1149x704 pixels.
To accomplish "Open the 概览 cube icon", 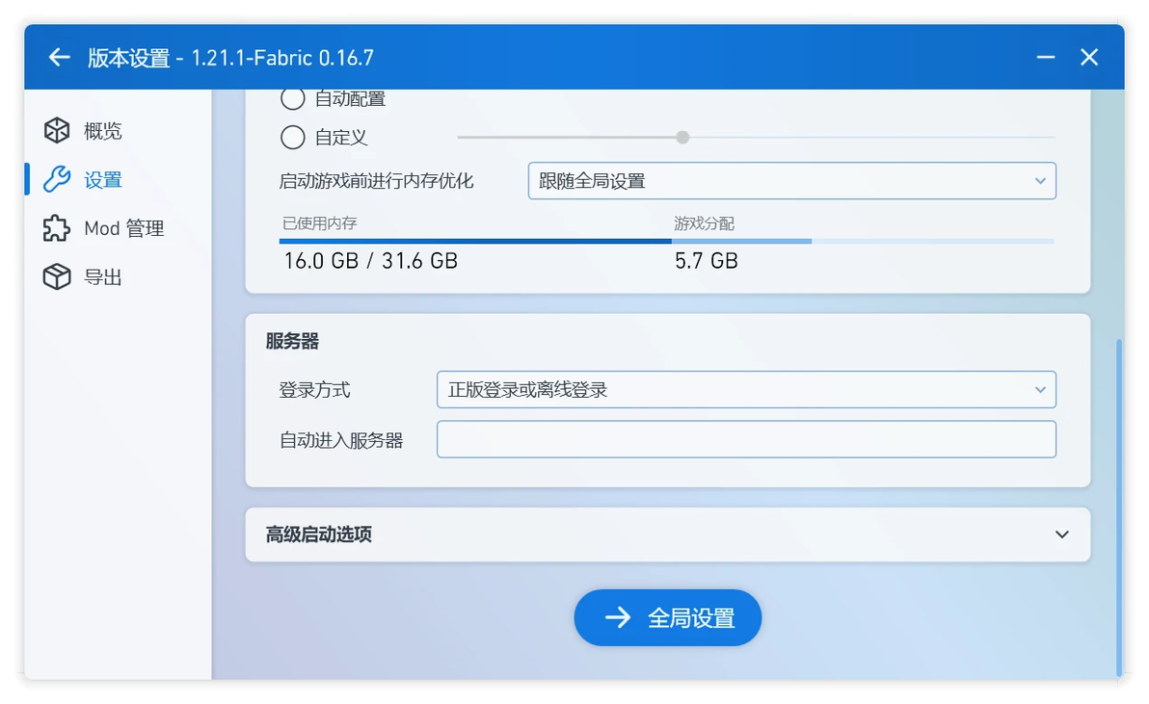I will pyautogui.click(x=57, y=131).
